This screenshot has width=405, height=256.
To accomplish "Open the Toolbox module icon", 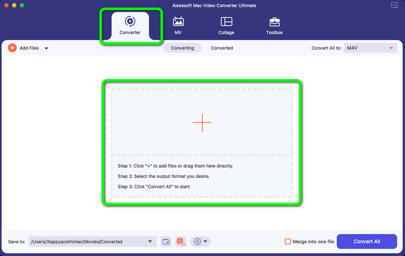I will [274, 22].
